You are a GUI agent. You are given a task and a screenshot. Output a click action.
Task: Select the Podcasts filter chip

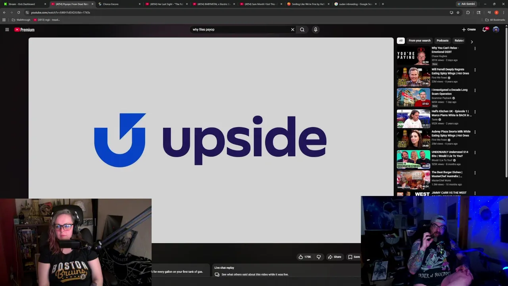pyautogui.click(x=443, y=41)
